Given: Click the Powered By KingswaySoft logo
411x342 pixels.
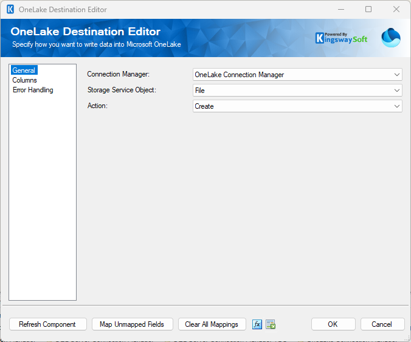Looking at the screenshot, I should [x=342, y=38].
